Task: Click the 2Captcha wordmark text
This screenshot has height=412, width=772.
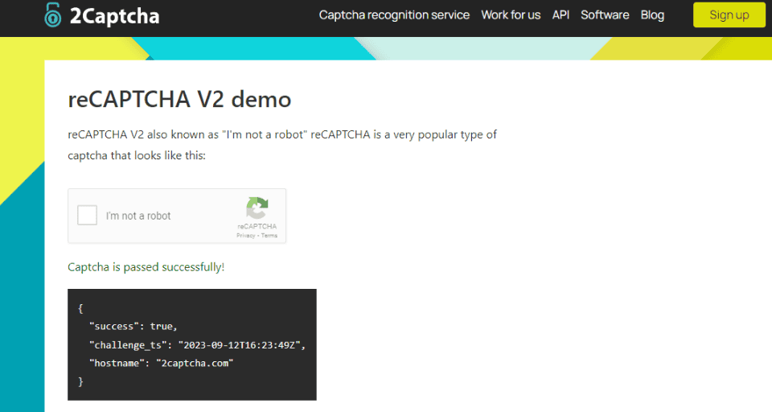Action: tap(115, 16)
